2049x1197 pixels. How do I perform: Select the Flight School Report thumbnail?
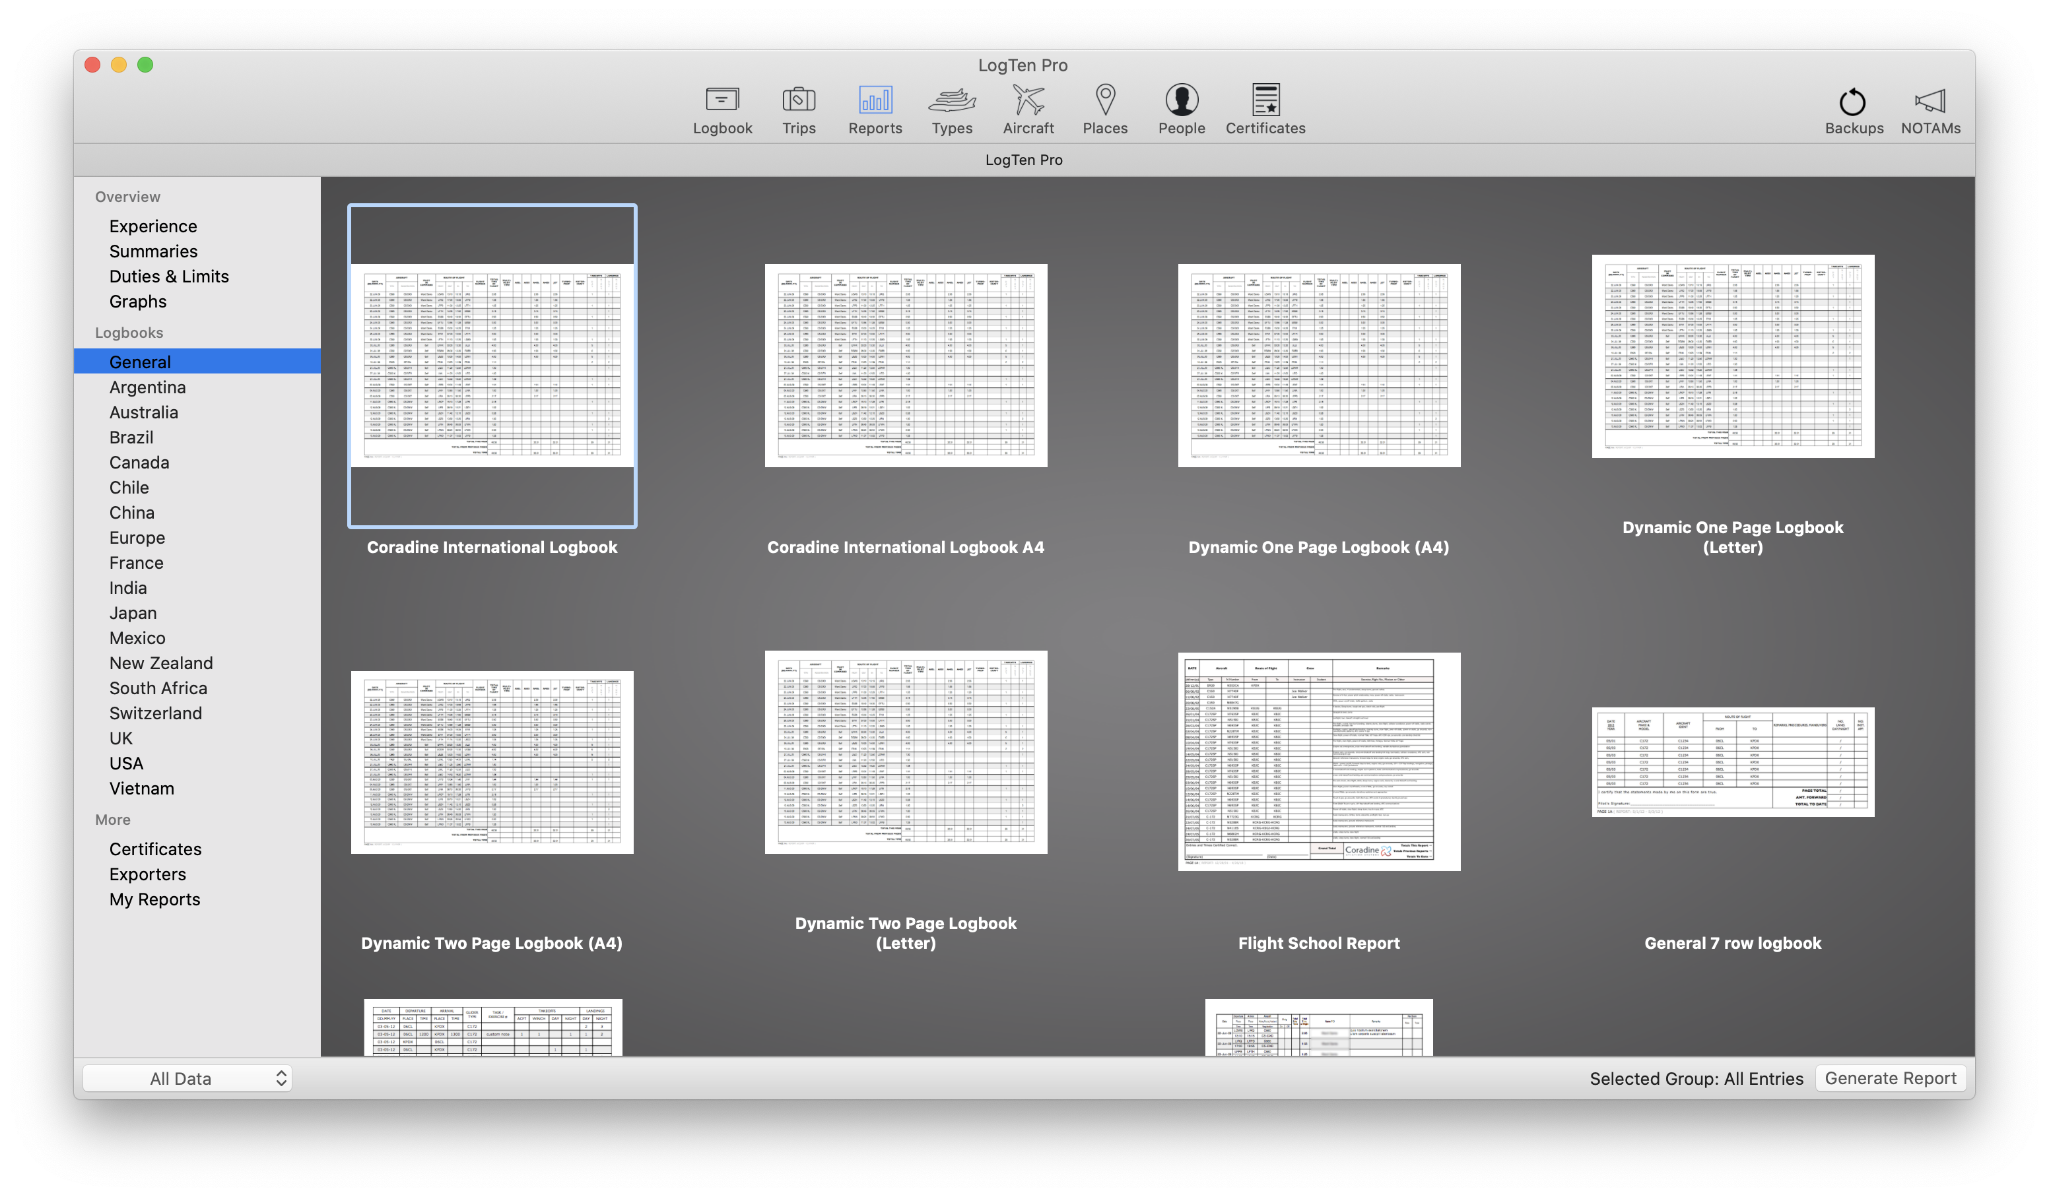point(1319,761)
